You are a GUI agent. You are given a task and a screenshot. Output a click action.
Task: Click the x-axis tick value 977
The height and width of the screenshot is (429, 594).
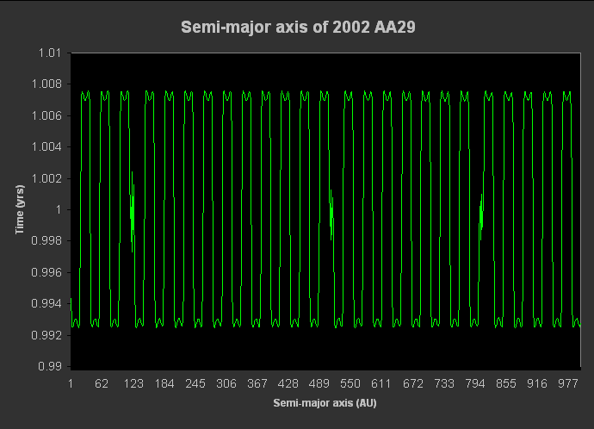click(568, 384)
